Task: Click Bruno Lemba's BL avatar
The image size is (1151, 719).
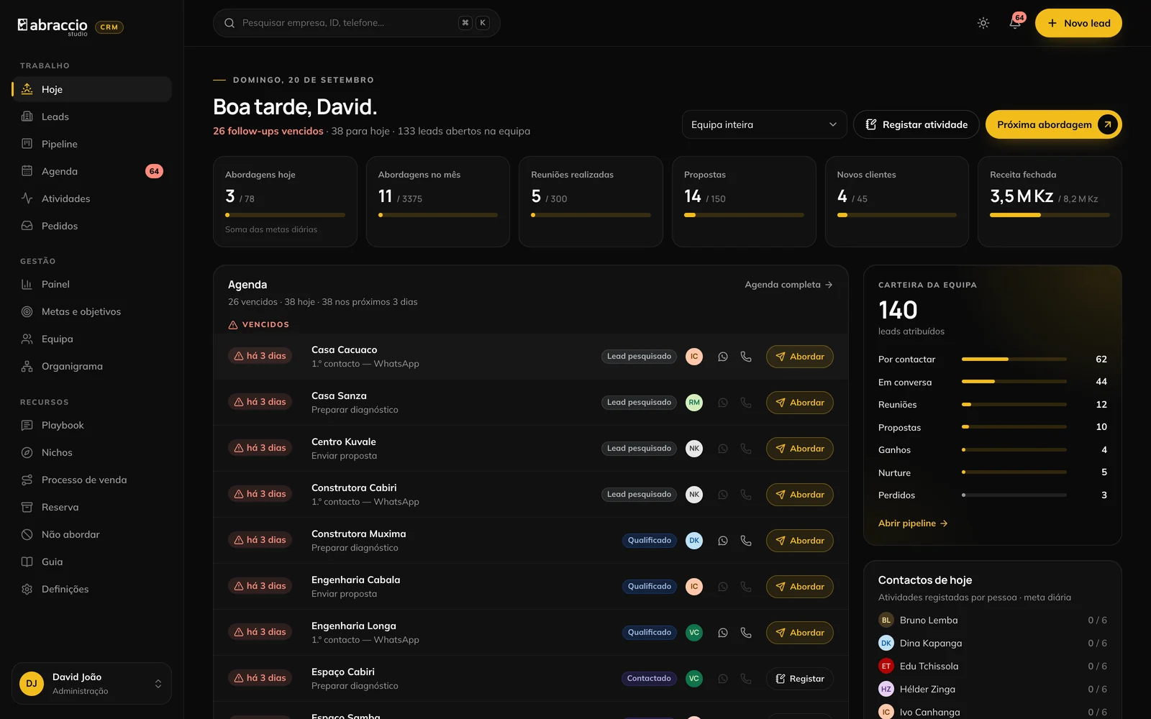Action: pos(886,620)
